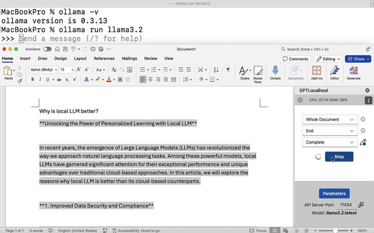Open the Editor proofing tool
This screenshot has width=374, height=233.
point(335,73)
